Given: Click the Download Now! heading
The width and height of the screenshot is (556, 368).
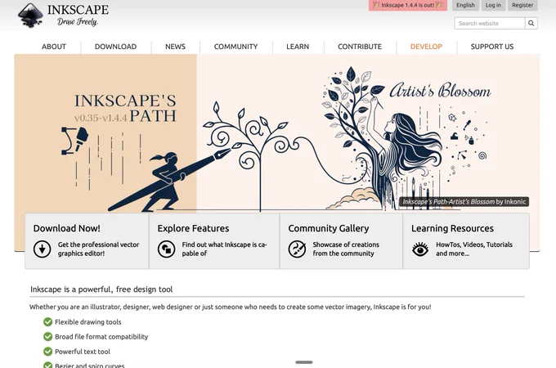Looking at the screenshot, I should pos(67,228).
